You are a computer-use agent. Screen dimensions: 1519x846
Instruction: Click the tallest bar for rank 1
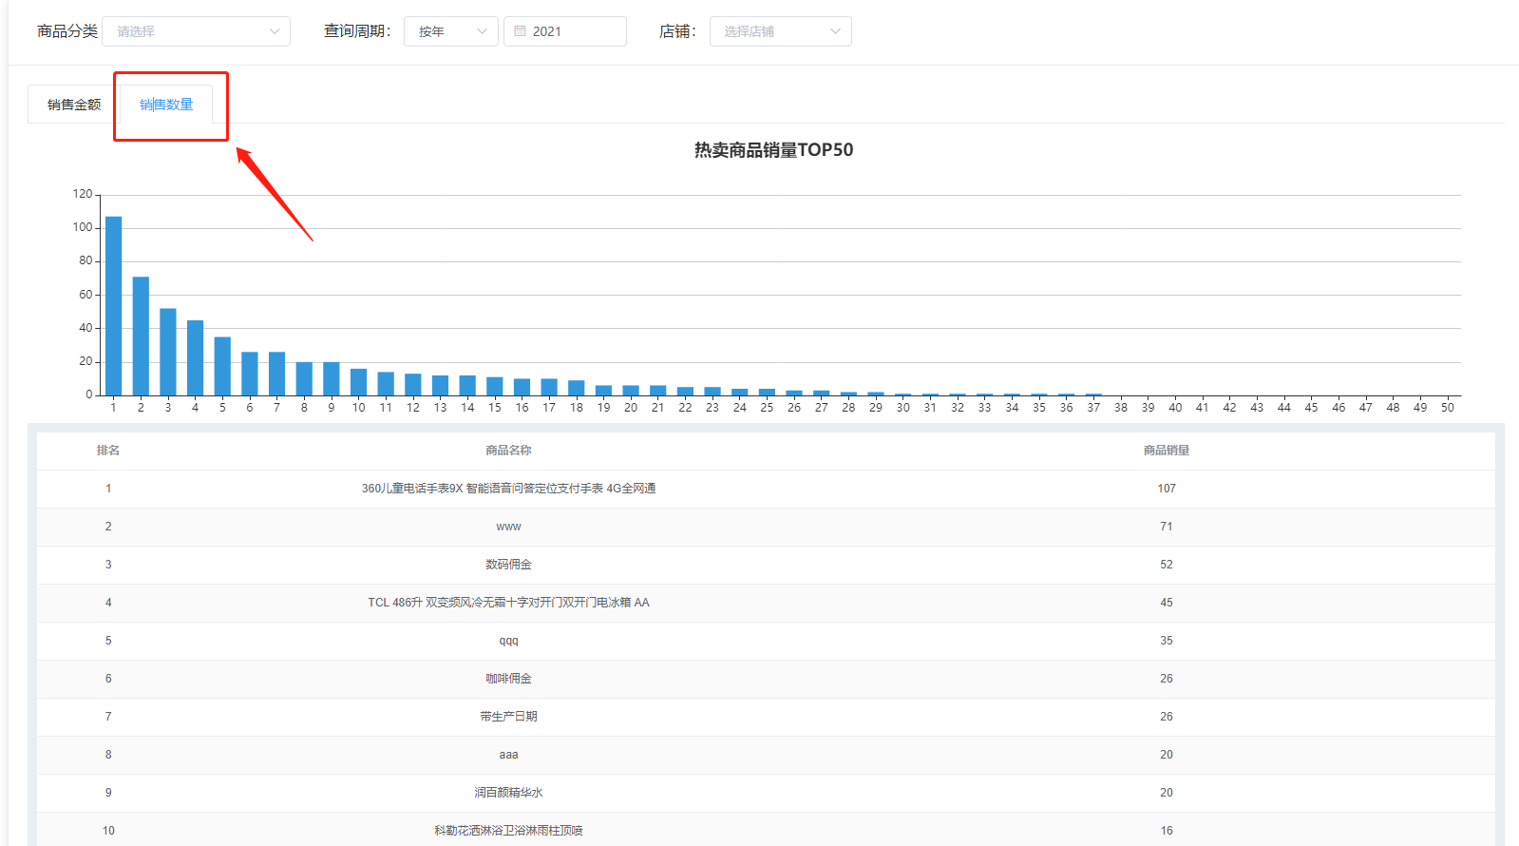pyautogui.click(x=113, y=306)
